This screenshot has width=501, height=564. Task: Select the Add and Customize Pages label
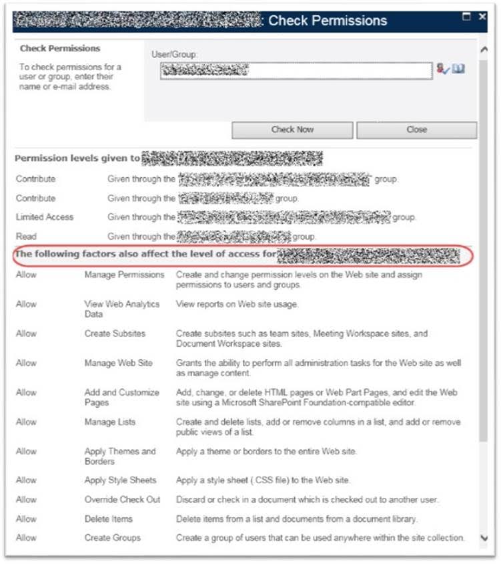(x=121, y=397)
